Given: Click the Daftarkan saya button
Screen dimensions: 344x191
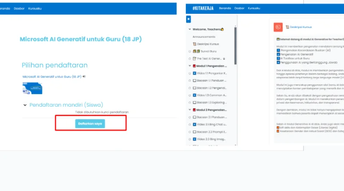Looking at the screenshot, I should click(90, 123).
